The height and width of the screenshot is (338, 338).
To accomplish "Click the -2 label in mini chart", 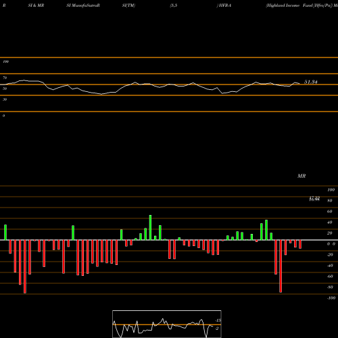I will (x=217, y=329).
